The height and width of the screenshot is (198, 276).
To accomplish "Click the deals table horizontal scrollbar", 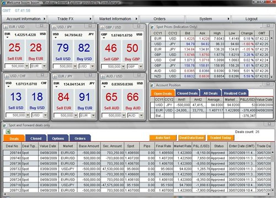I will point(136,194).
